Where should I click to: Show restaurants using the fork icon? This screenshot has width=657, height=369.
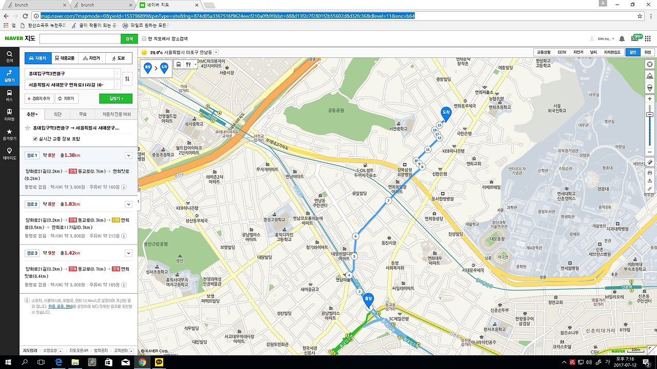[x=188, y=65]
